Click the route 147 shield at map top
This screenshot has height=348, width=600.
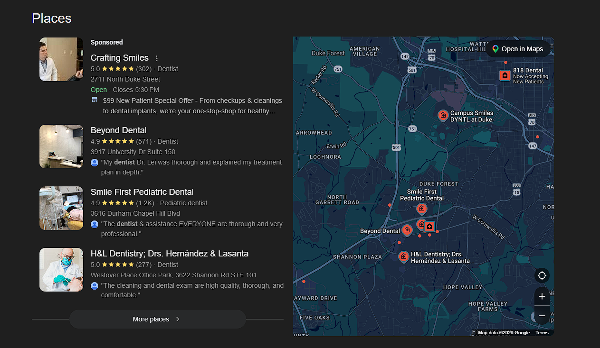(405, 56)
